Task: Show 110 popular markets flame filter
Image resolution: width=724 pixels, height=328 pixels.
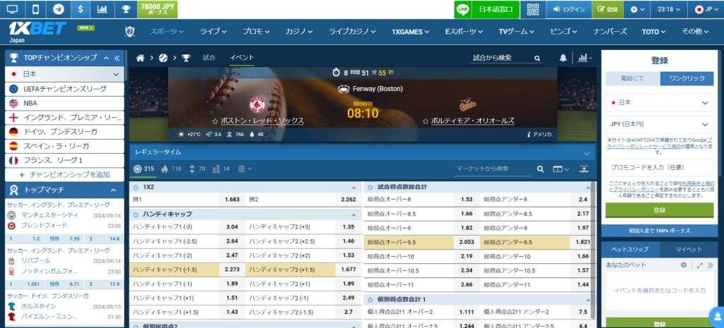Action: 171,169
